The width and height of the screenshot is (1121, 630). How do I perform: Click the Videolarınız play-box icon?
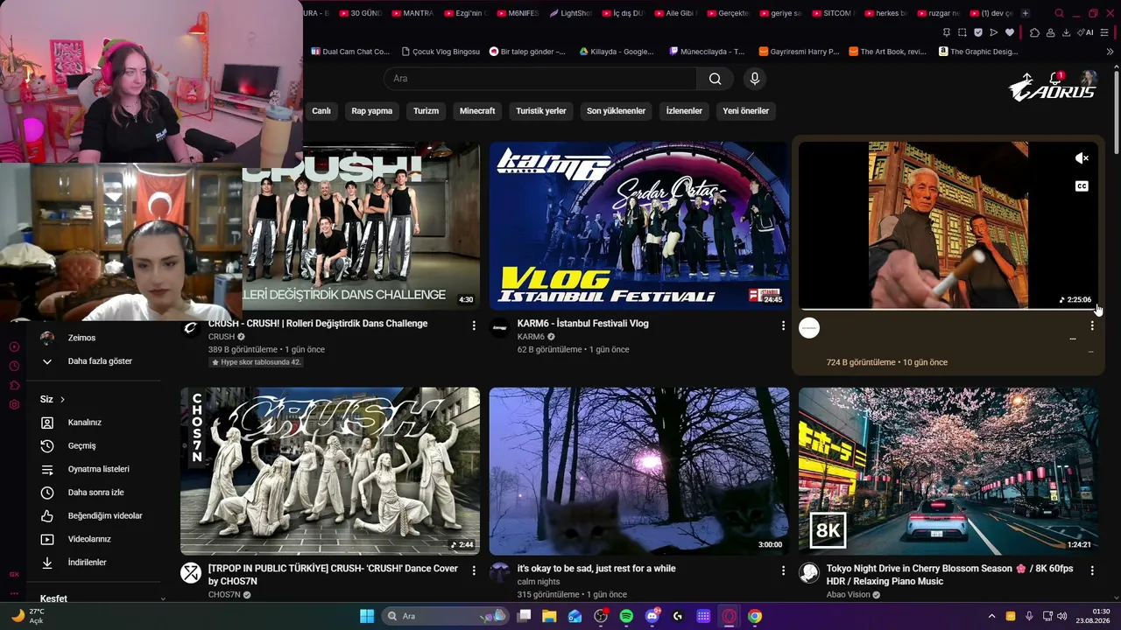pyautogui.click(x=47, y=540)
